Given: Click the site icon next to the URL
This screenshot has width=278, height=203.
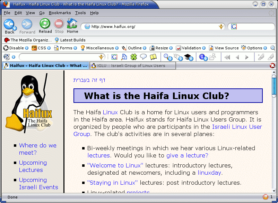Looking at the screenshot, I should 87,27.
